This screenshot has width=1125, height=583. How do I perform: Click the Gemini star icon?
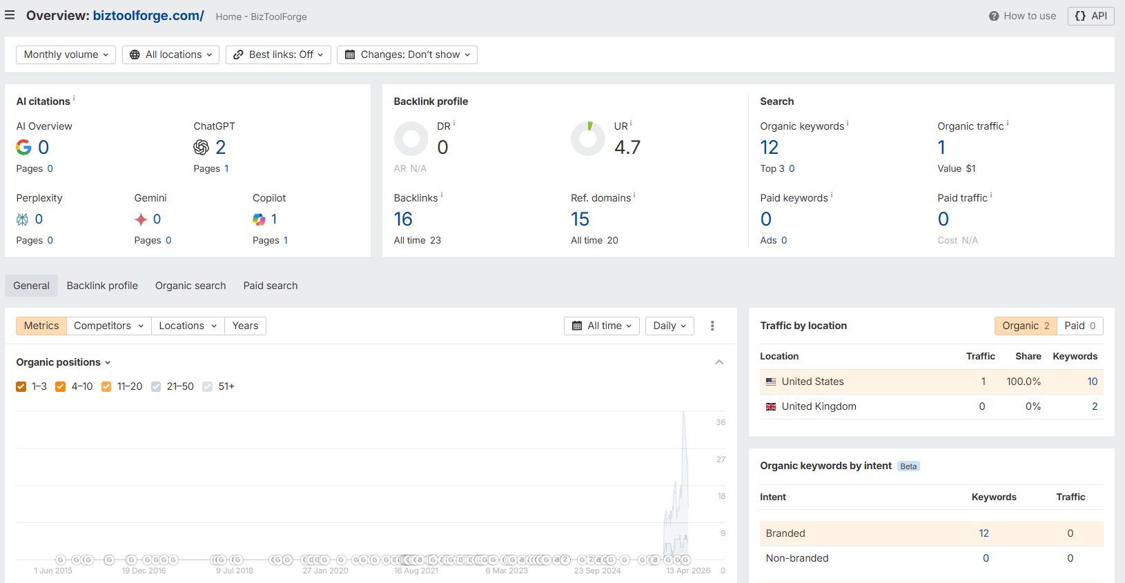(141, 219)
